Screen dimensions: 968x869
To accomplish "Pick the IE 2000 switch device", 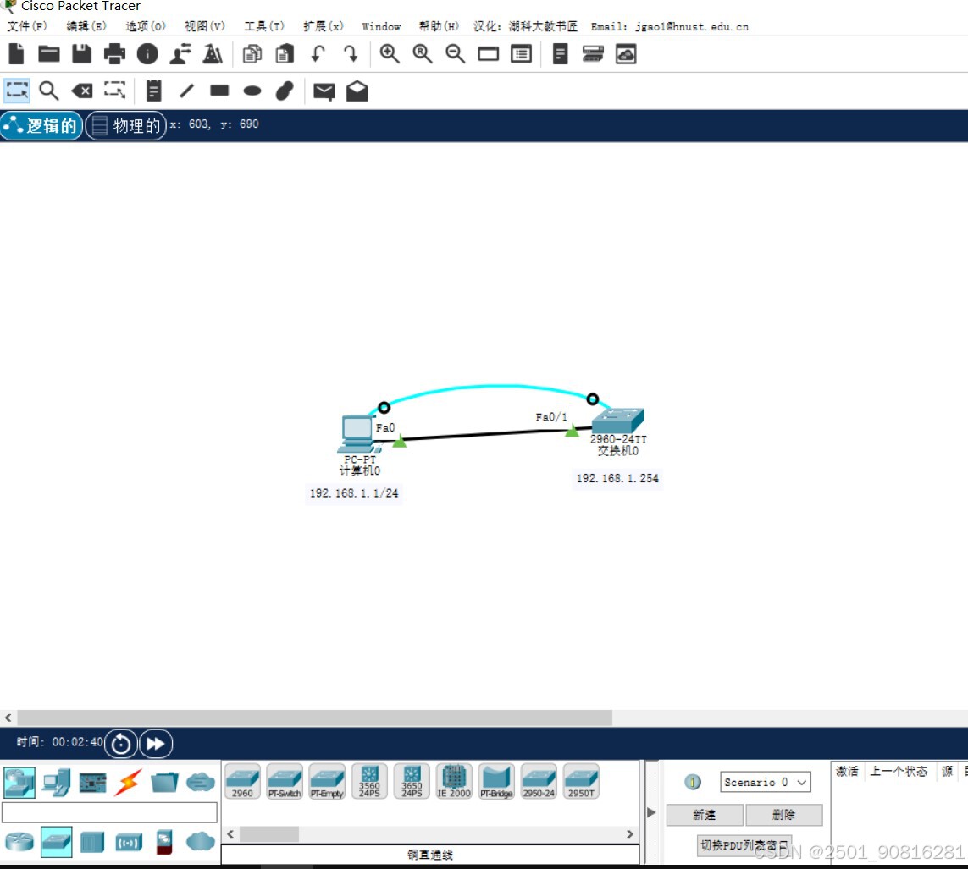I will (454, 781).
